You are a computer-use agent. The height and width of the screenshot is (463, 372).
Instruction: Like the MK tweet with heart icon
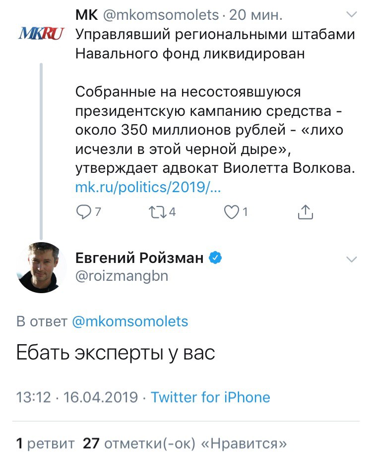pos(231,212)
